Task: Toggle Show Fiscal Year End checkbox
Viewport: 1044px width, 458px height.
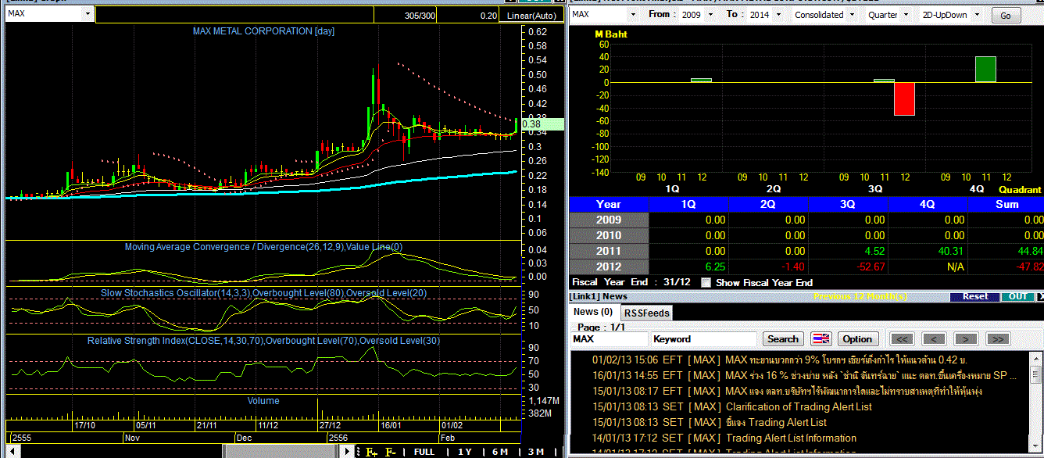Action: (x=706, y=283)
